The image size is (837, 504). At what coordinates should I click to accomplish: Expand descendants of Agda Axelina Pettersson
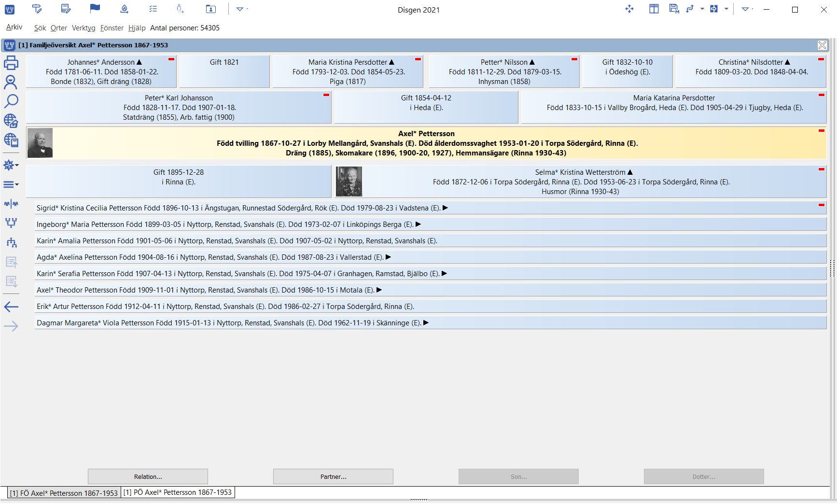tap(389, 257)
